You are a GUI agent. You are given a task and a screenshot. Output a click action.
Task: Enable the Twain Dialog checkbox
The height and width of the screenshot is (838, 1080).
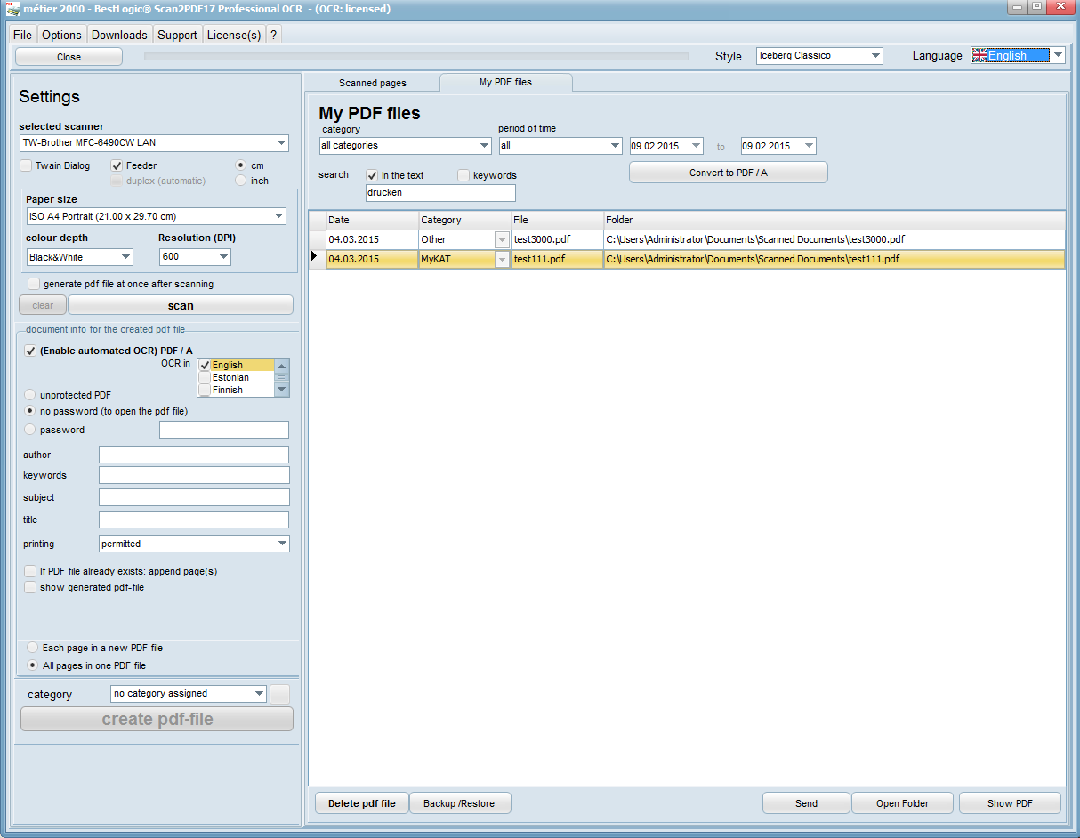(x=26, y=165)
